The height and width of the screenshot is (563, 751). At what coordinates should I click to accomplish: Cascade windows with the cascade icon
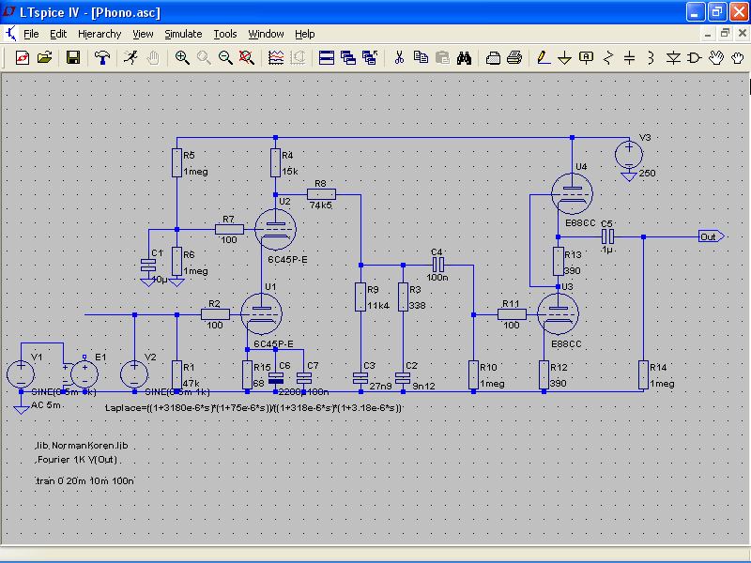[x=348, y=58]
